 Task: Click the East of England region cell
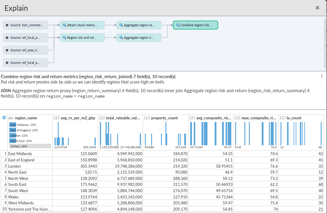click(x=30, y=160)
